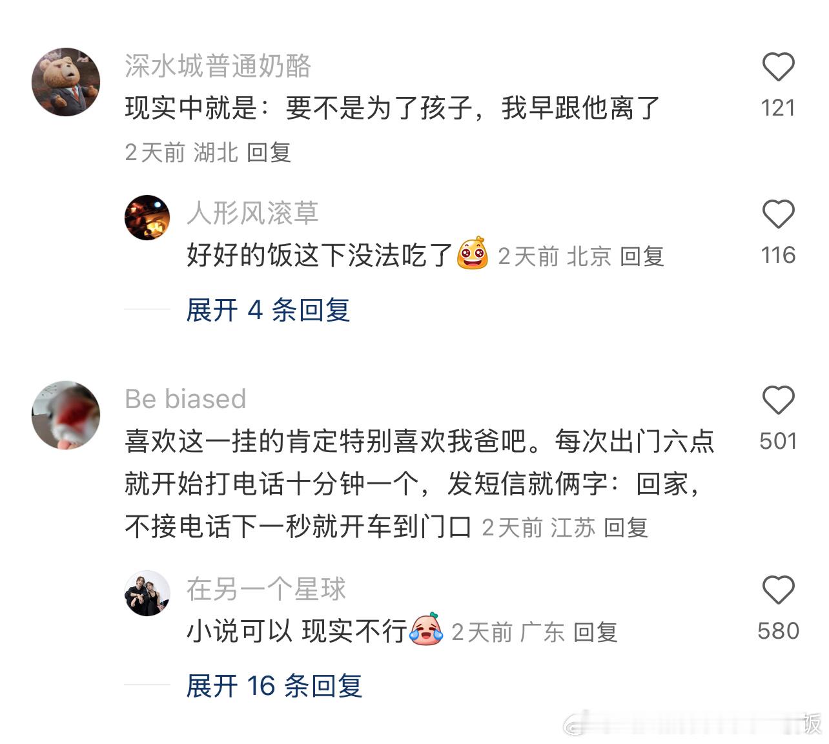The width and height of the screenshot is (829, 744).
Task: Open the username 在另一个星球
Action: pyautogui.click(x=266, y=589)
